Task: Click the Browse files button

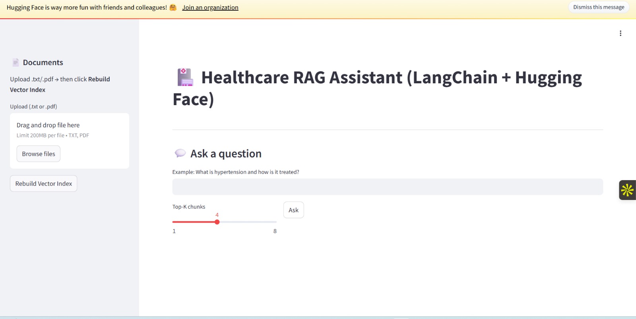Action: 39,154
